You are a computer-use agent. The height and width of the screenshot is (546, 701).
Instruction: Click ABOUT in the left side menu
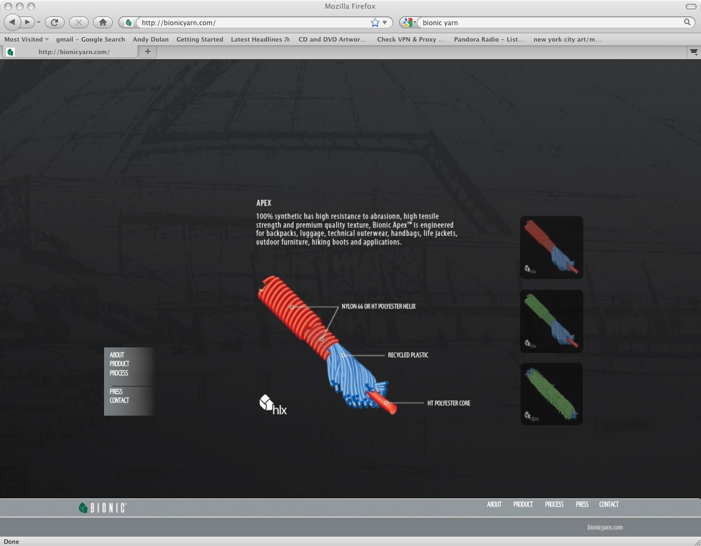(x=117, y=355)
